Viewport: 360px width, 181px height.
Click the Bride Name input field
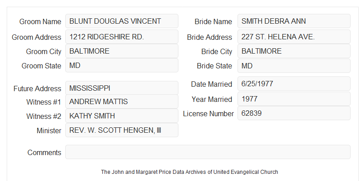[x=294, y=21]
